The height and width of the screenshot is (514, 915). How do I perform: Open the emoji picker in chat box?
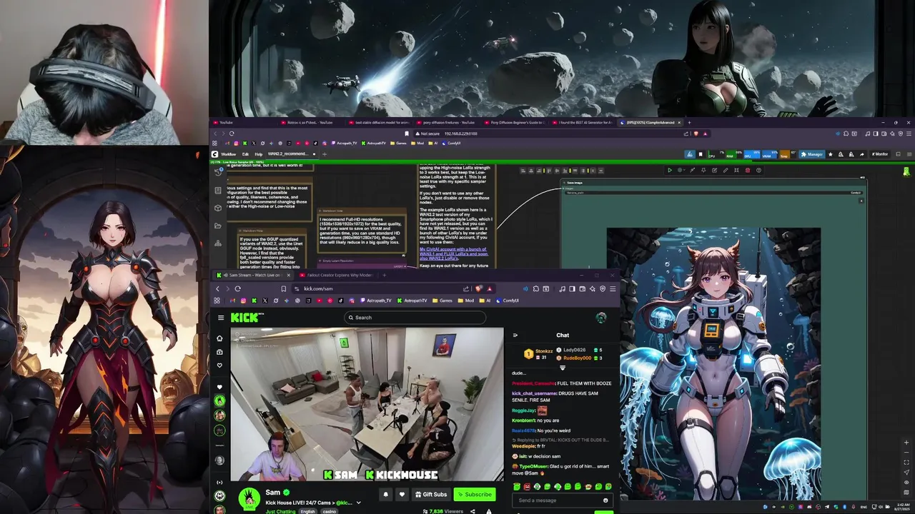pos(605,500)
